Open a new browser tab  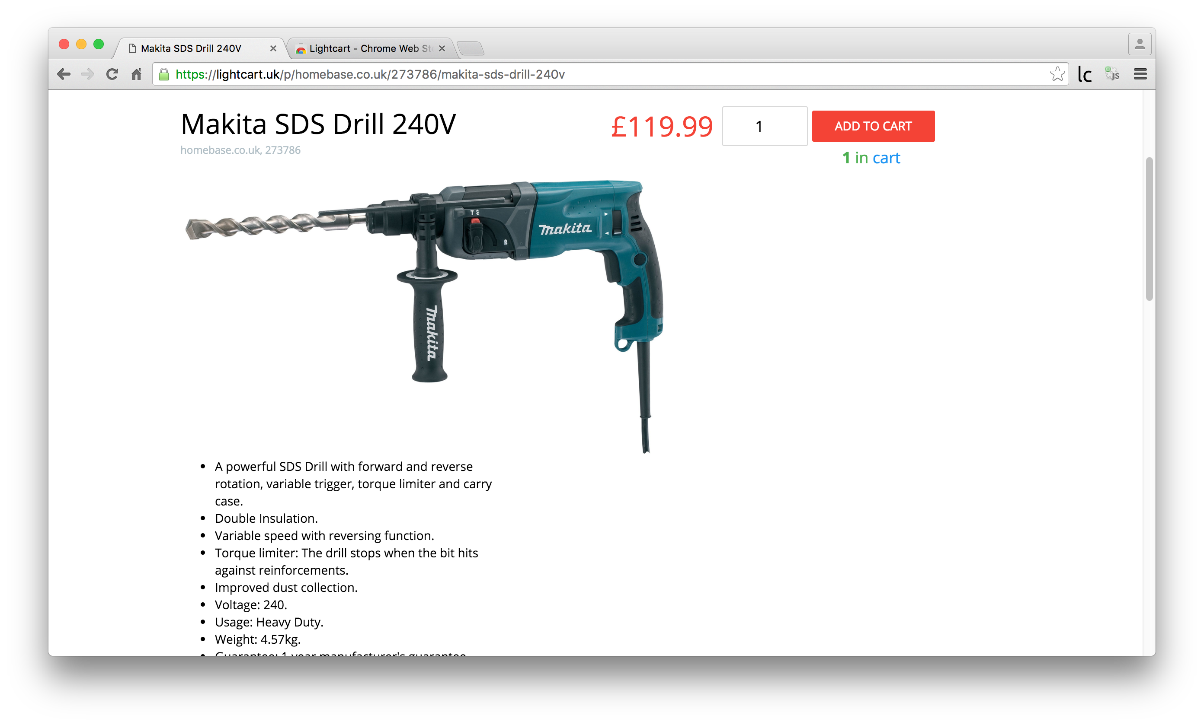(471, 48)
